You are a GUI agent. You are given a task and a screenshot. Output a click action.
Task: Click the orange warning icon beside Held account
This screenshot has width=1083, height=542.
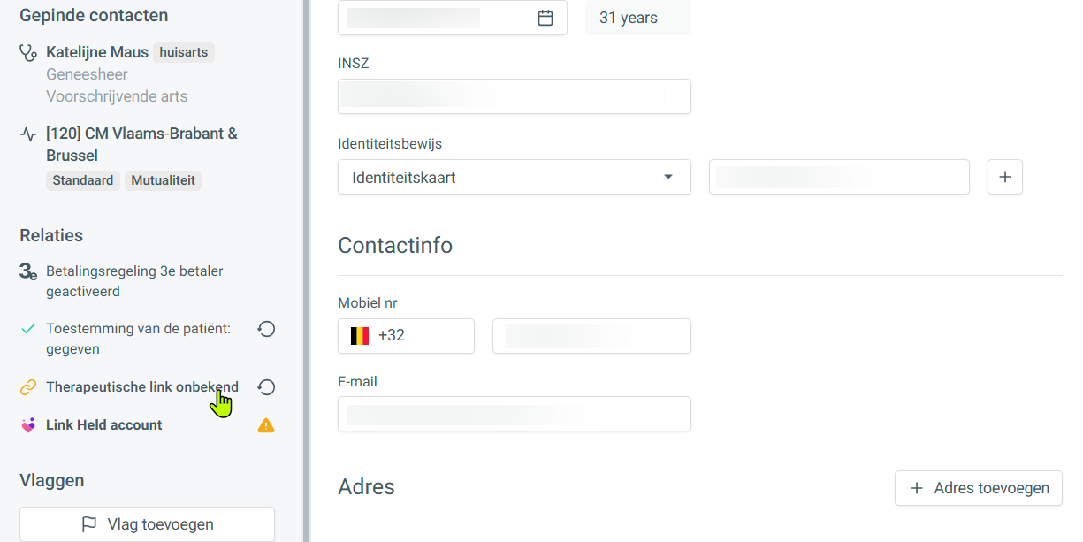(x=266, y=425)
